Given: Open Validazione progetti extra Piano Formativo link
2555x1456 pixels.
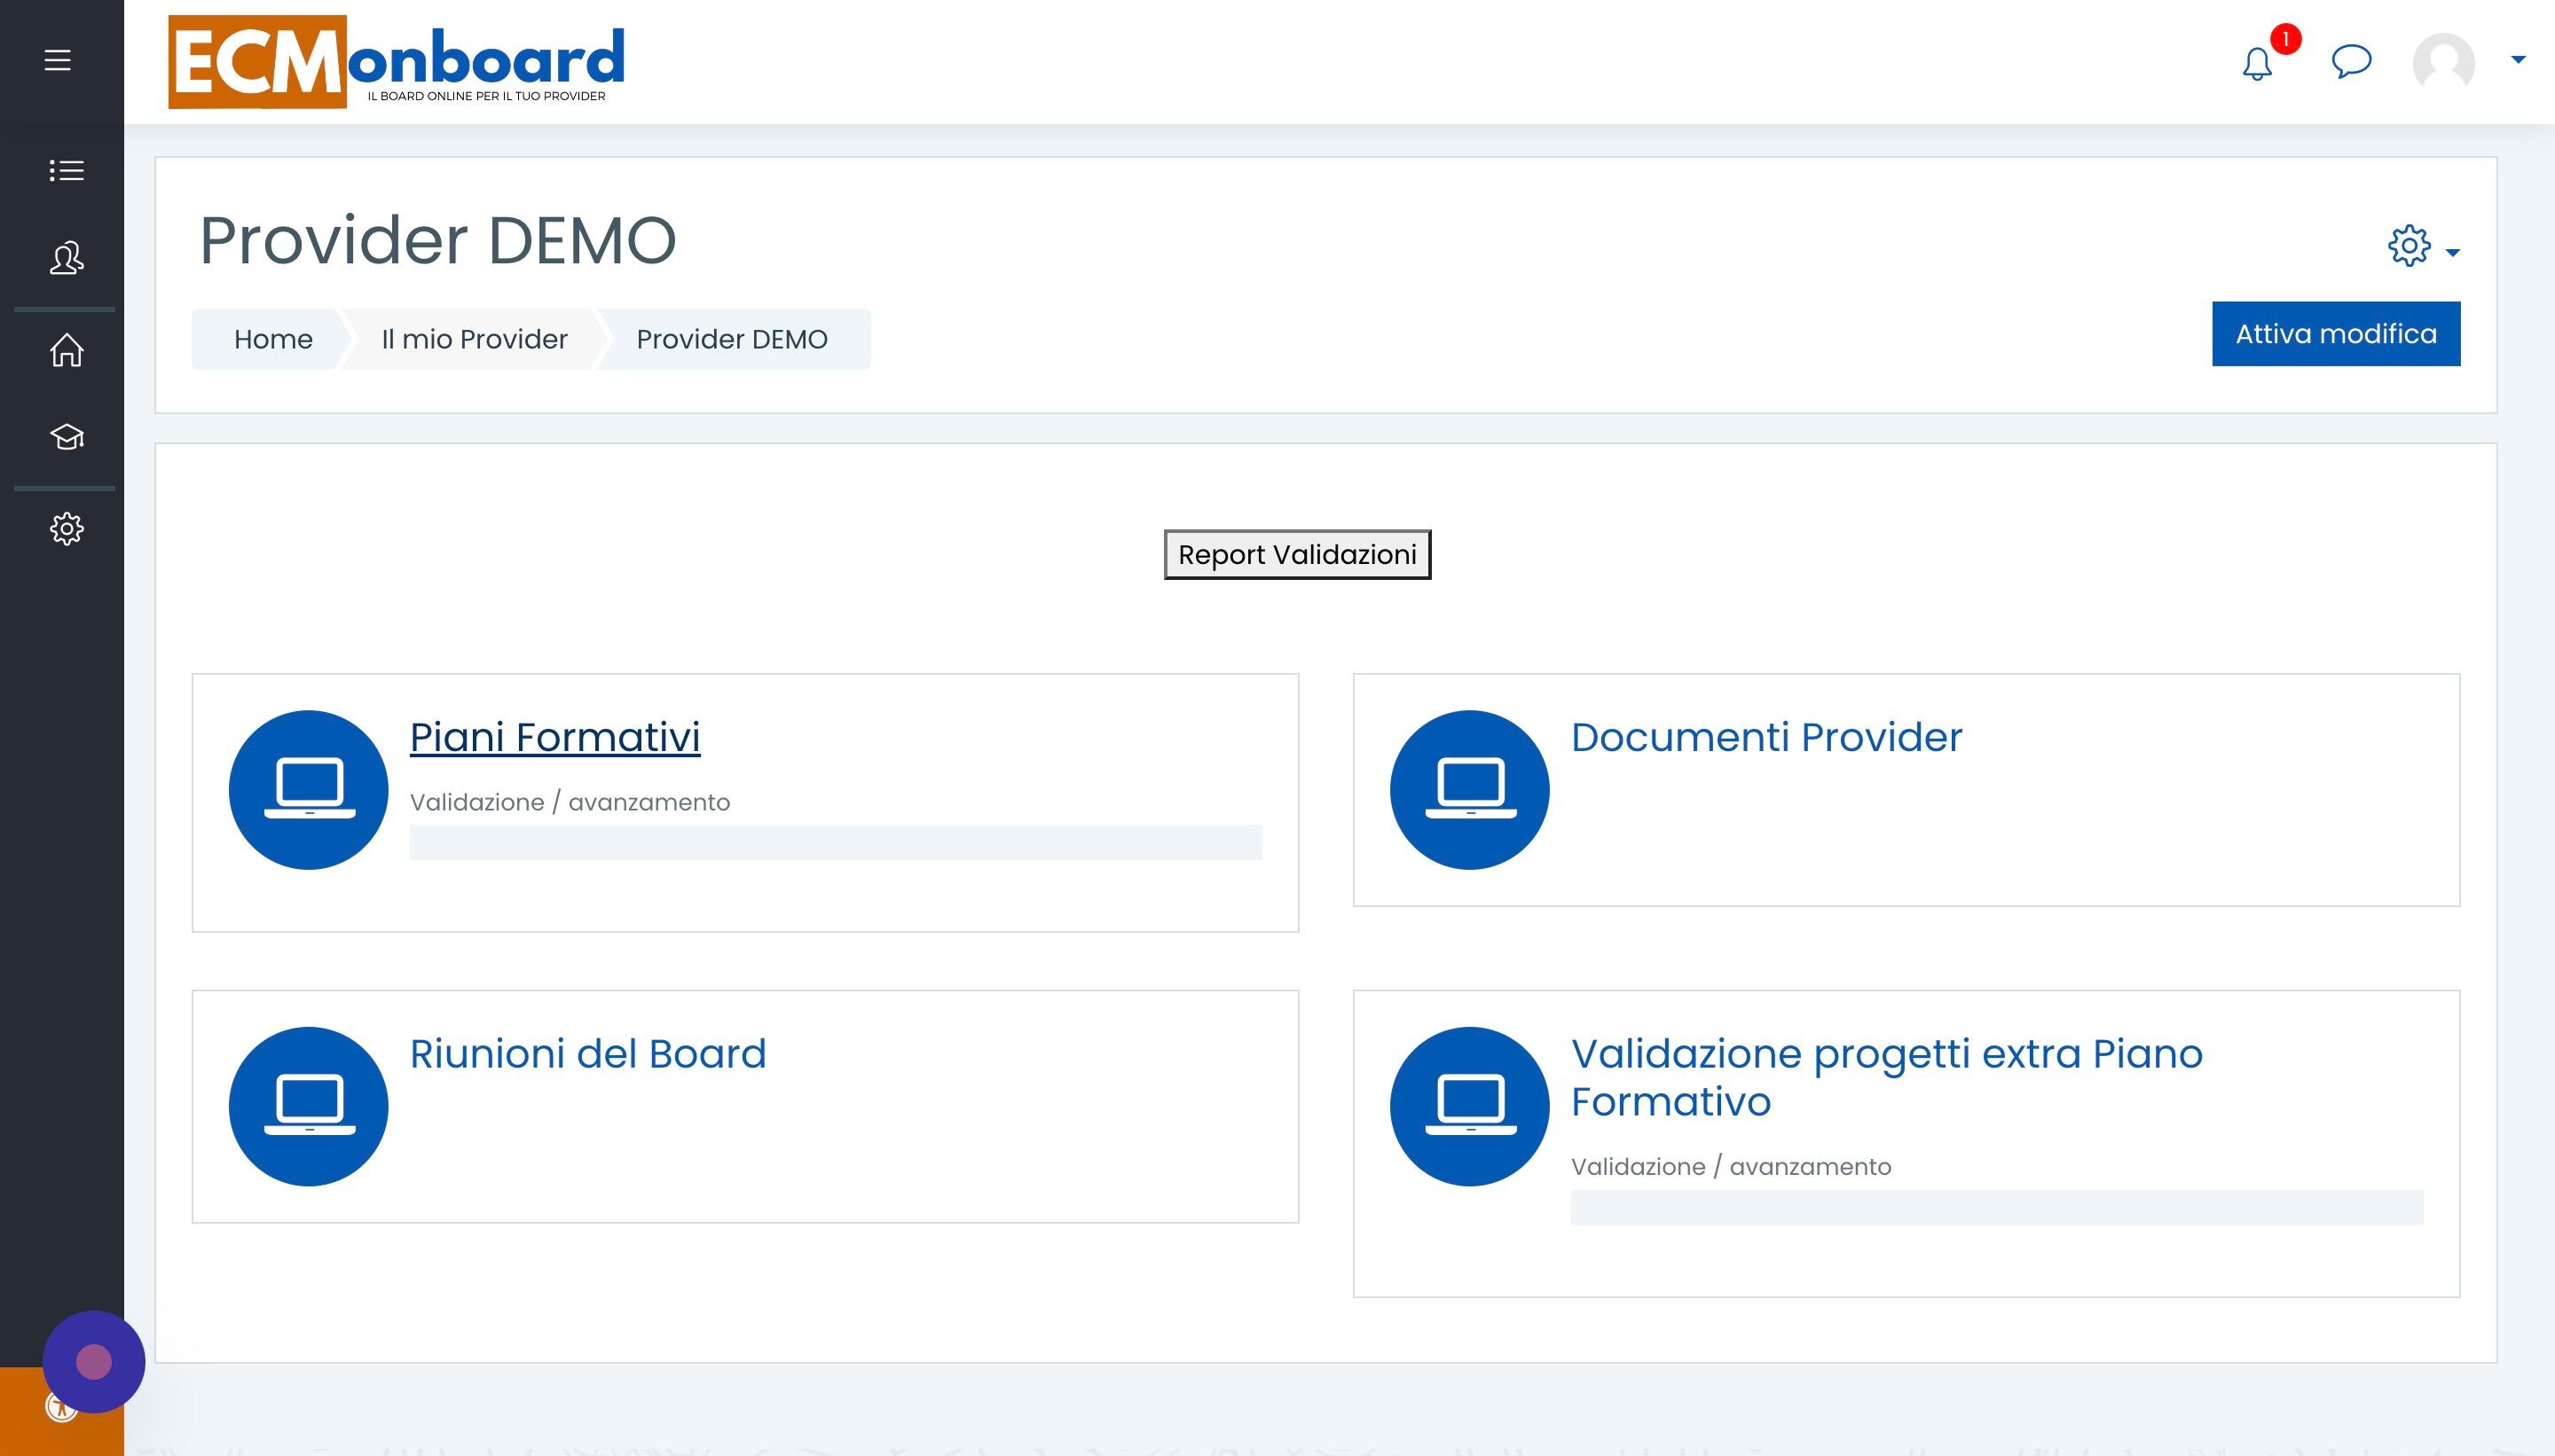Looking at the screenshot, I should click(x=1886, y=1078).
